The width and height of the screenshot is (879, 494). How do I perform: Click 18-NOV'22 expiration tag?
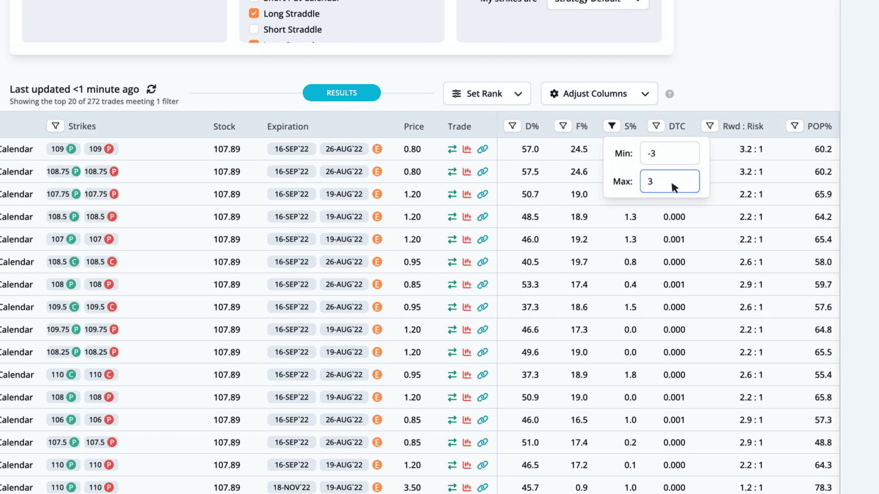(x=292, y=487)
